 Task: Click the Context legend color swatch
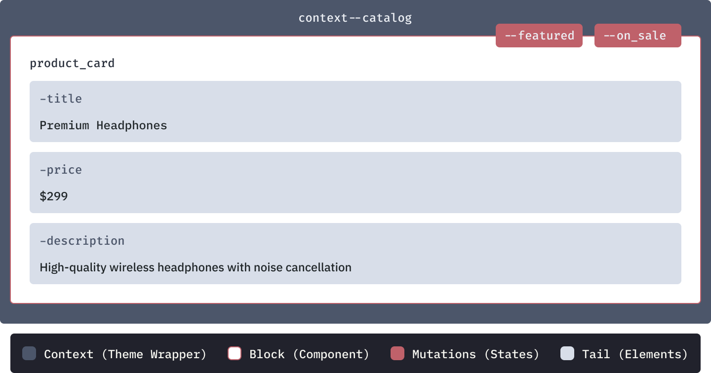point(29,353)
